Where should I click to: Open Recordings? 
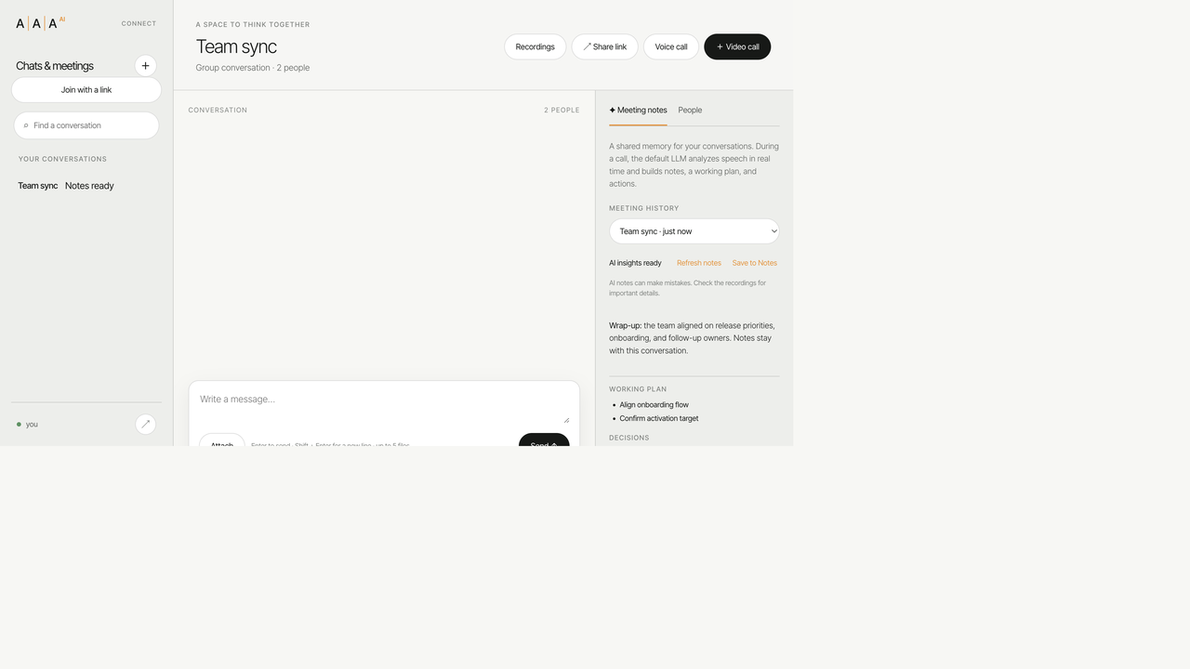(x=535, y=46)
